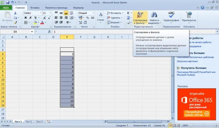Toggle highlighted bottom vertical alignment
Image resolution: width=219 pixels, height=128 pixels.
click(66, 13)
